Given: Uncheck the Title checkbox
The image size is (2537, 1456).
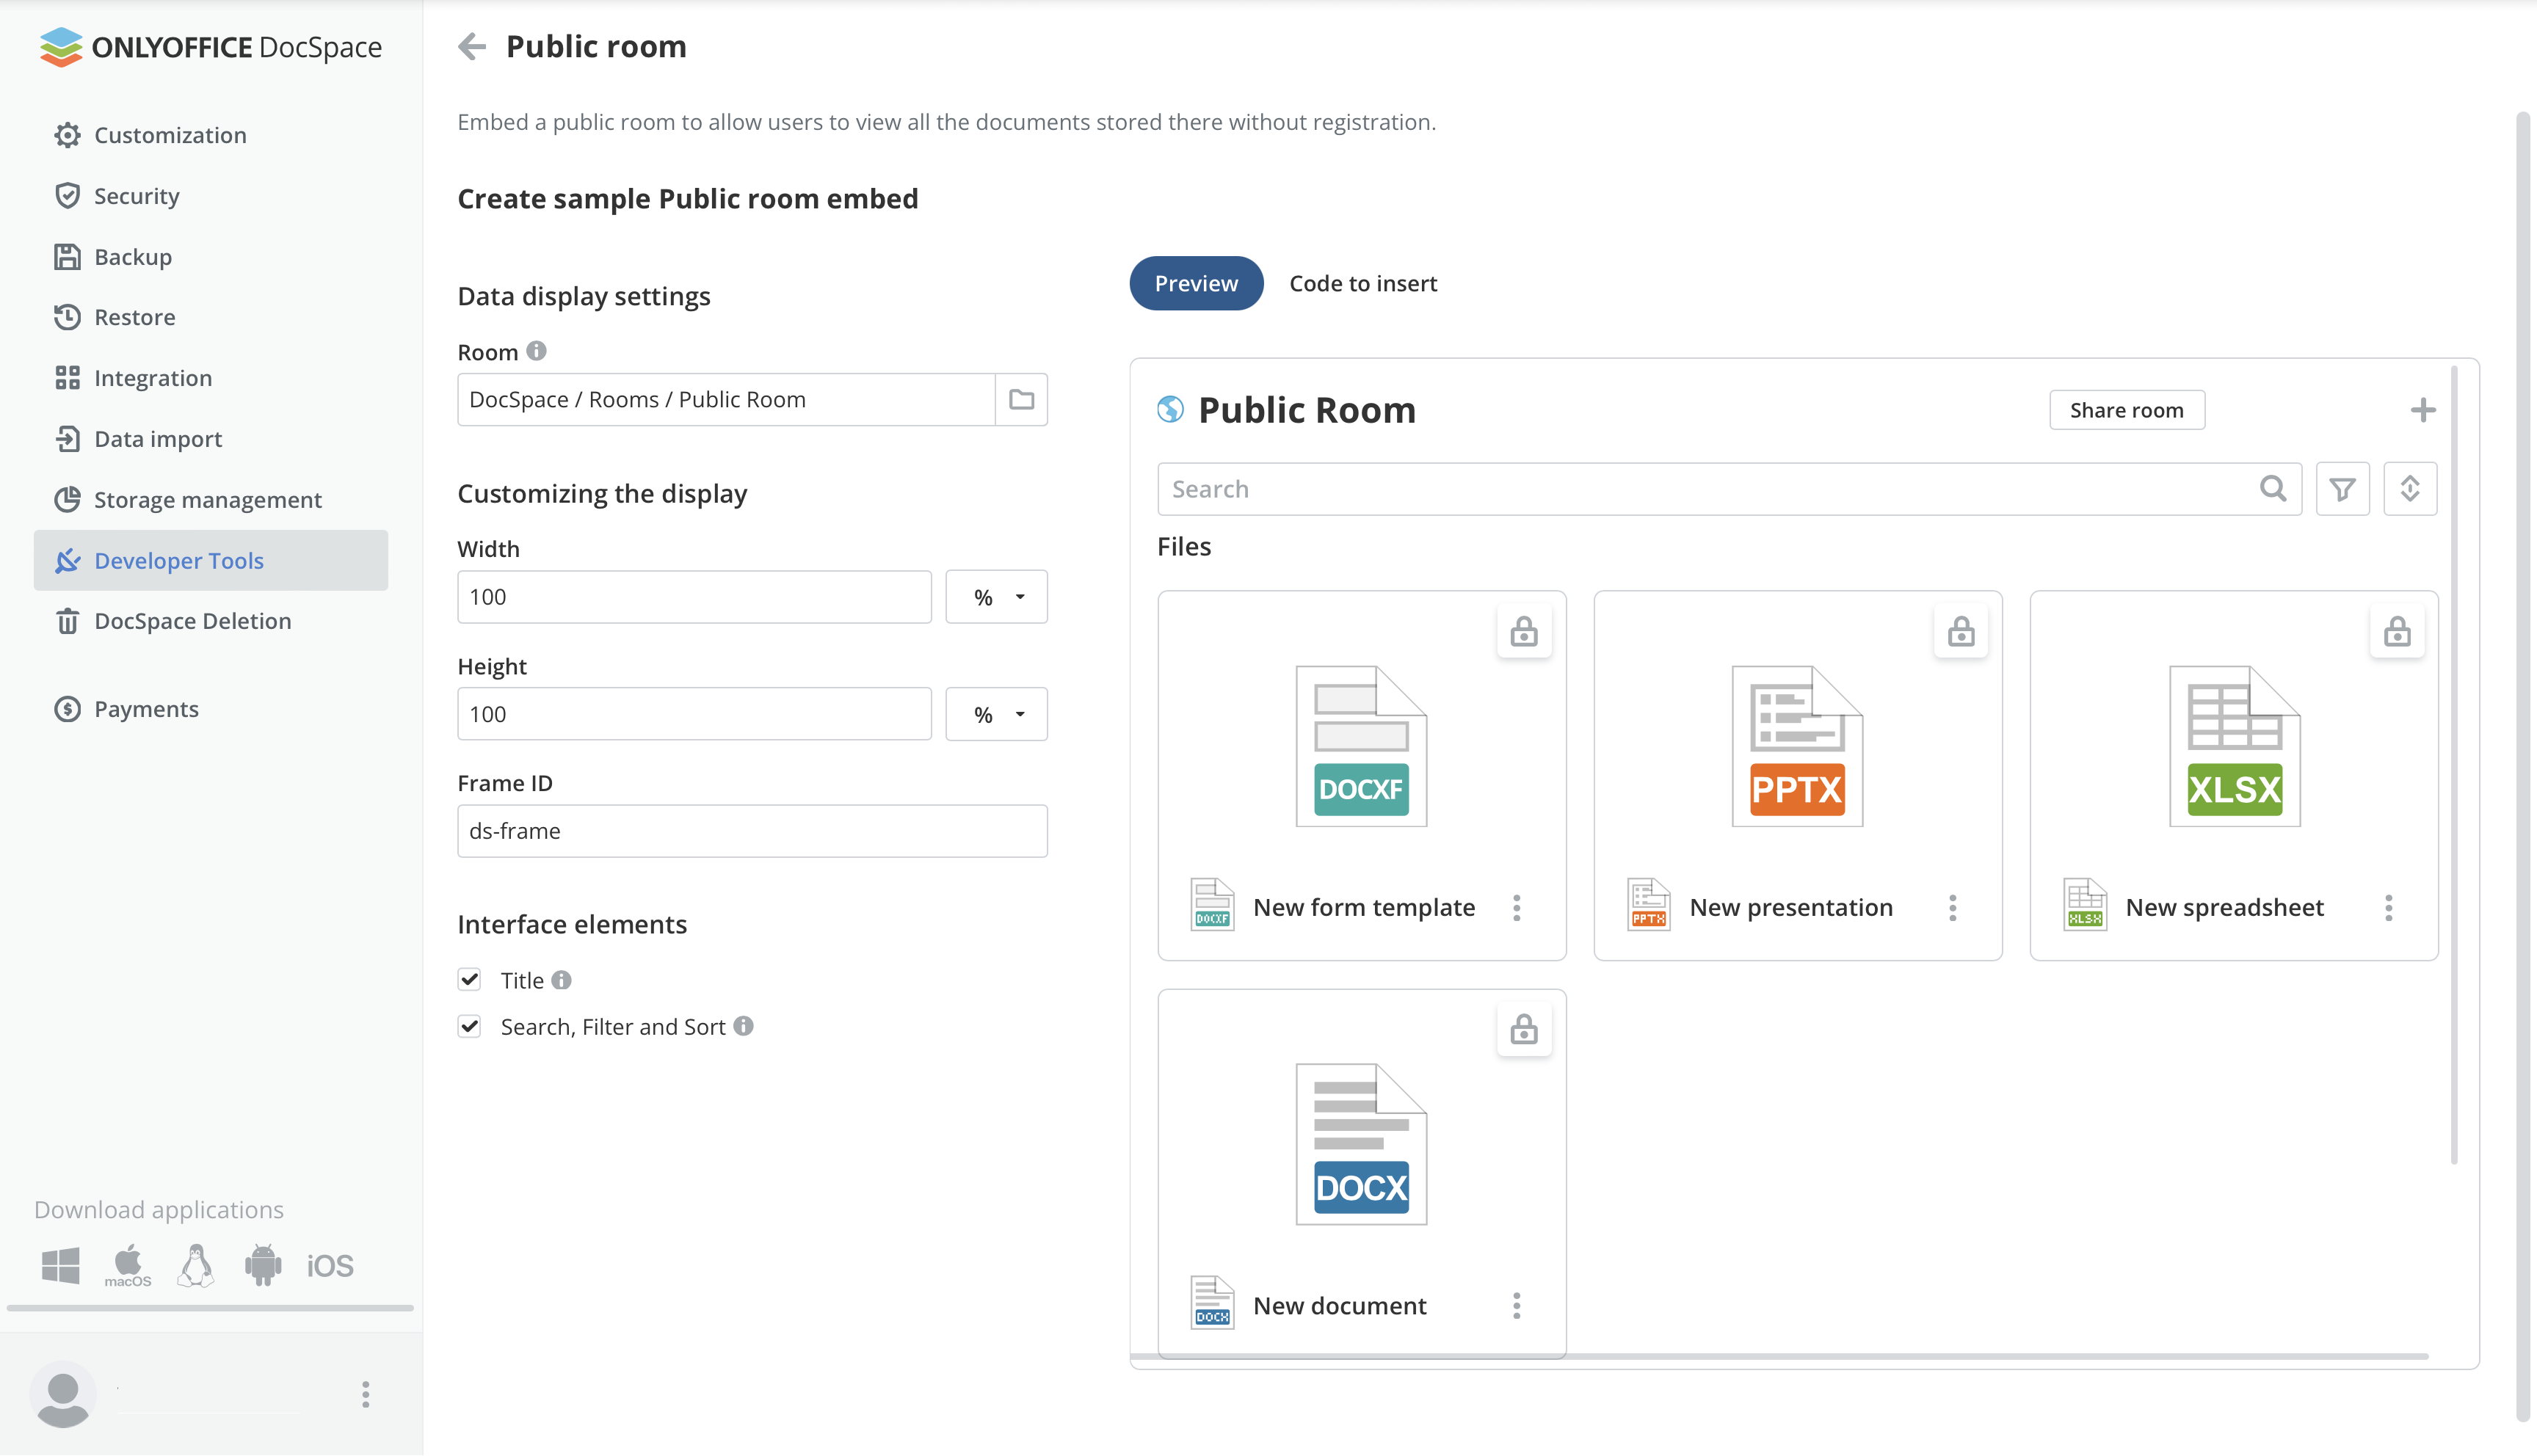Looking at the screenshot, I should (469, 980).
